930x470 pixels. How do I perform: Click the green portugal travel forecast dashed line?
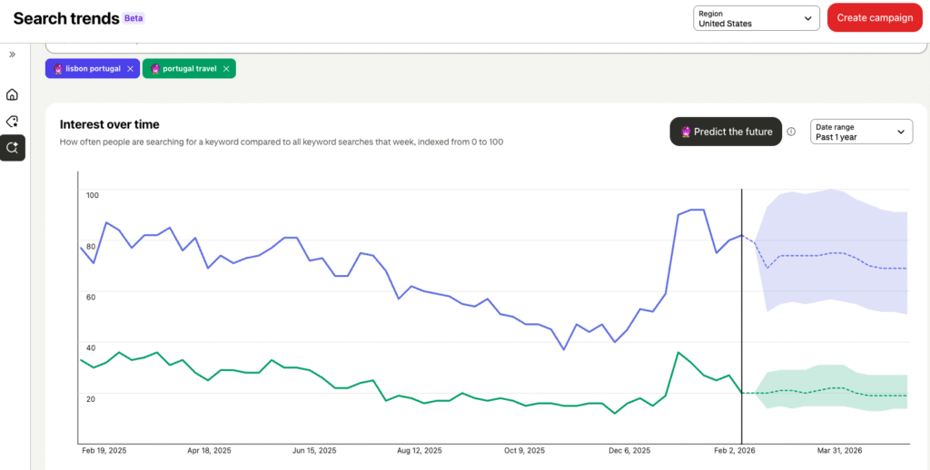pos(817,389)
